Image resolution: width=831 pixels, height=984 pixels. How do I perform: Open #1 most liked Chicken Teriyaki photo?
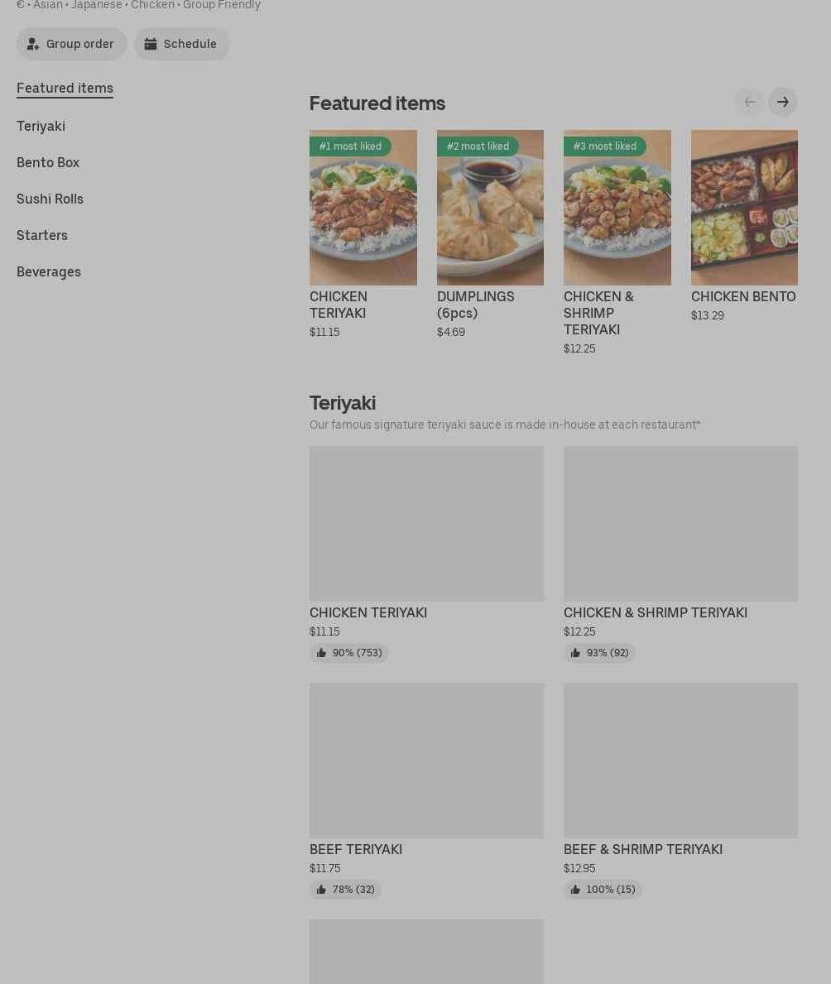pos(363,208)
